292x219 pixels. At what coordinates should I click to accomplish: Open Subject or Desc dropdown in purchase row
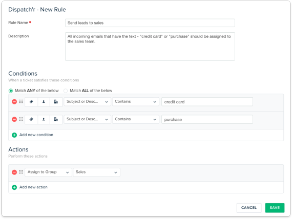pyautogui.click(x=87, y=119)
